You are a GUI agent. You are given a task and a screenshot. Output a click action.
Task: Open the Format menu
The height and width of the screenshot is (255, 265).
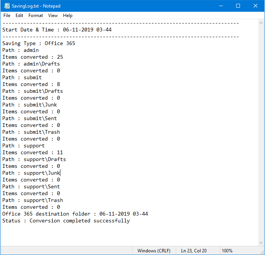(x=36, y=16)
